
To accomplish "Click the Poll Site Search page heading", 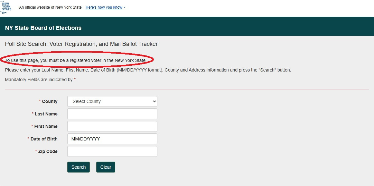I will coord(81,44).
